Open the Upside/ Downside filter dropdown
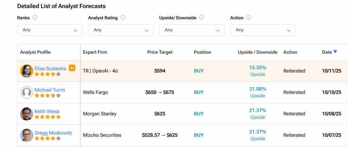348x147 pixels. pos(192,30)
